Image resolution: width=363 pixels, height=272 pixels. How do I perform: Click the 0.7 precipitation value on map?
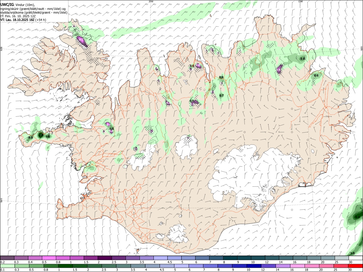pos(221,95)
